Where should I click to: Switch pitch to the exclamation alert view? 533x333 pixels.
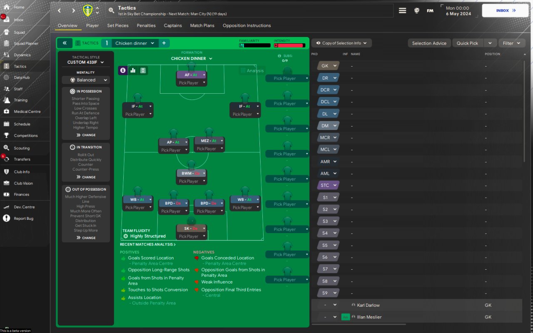[x=143, y=70]
